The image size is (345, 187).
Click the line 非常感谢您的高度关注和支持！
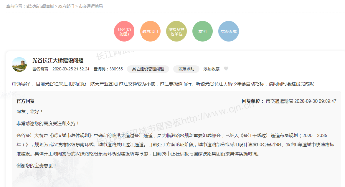48,124
